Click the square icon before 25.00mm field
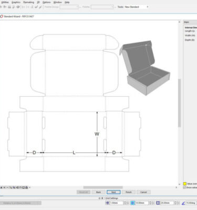Image resolution: width=197 pixels, height=210 pixels. (158, 203)
